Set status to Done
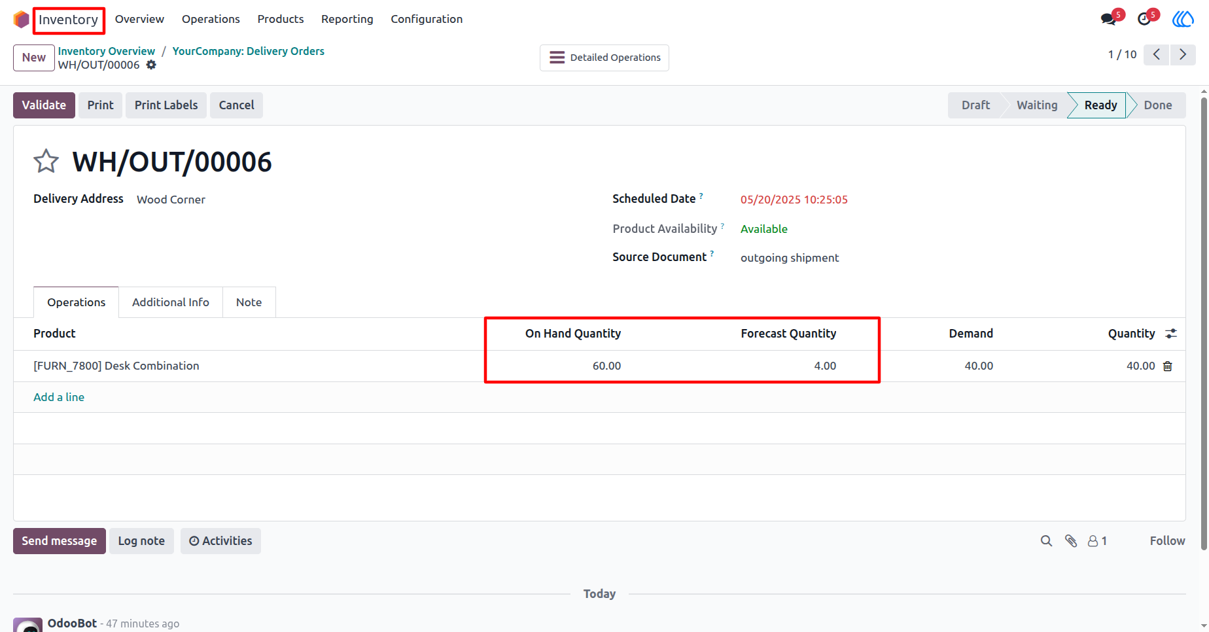 coord(1157,105)
